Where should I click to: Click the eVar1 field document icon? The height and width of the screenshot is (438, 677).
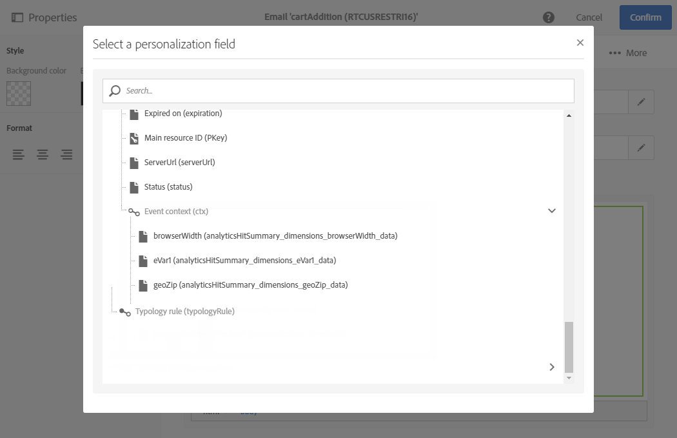tap(143, 261)
